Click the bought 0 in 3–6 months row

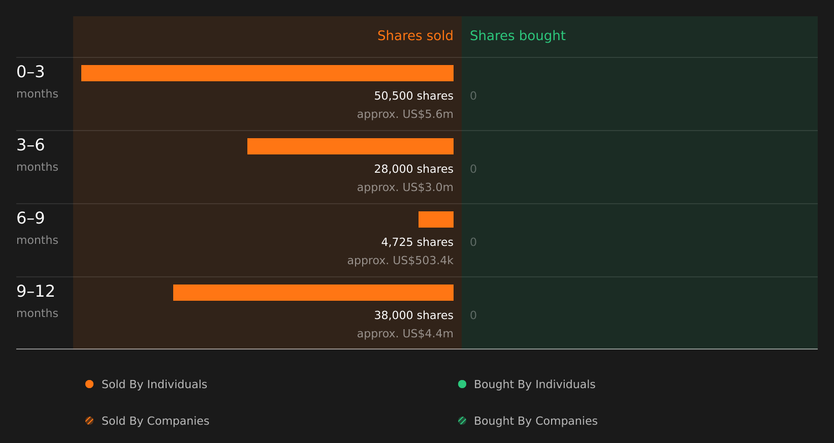pyautogui.click(x=473, y=169)
